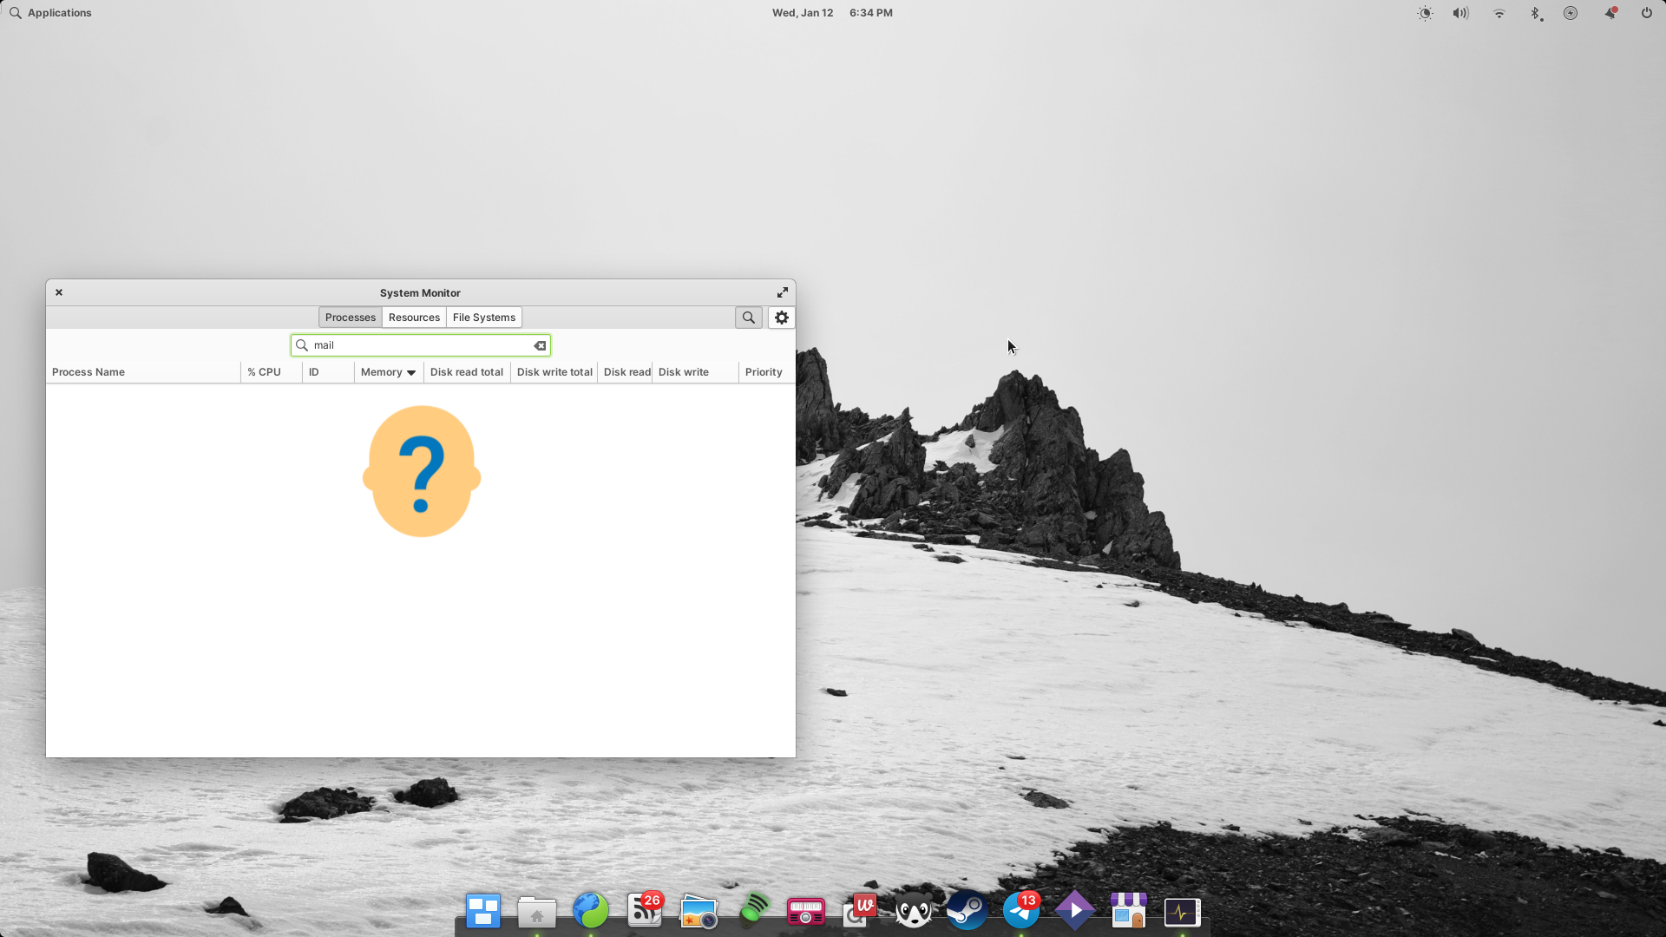Sort processes by % CPU column

[264, 371]
